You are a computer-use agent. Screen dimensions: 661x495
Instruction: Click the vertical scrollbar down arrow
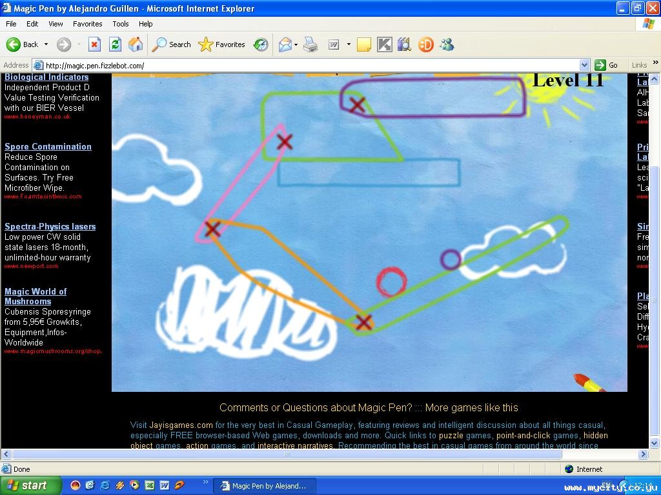(654, 443)
